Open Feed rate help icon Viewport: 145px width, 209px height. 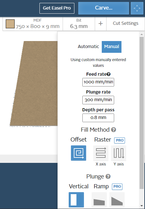(109, 74)
